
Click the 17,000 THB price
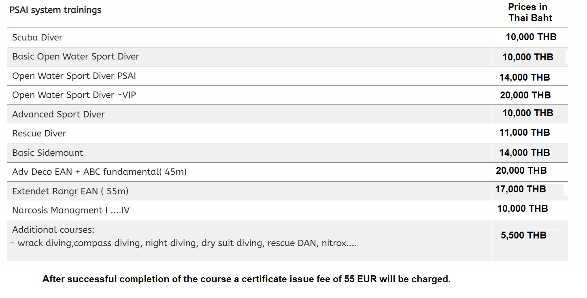521,189
